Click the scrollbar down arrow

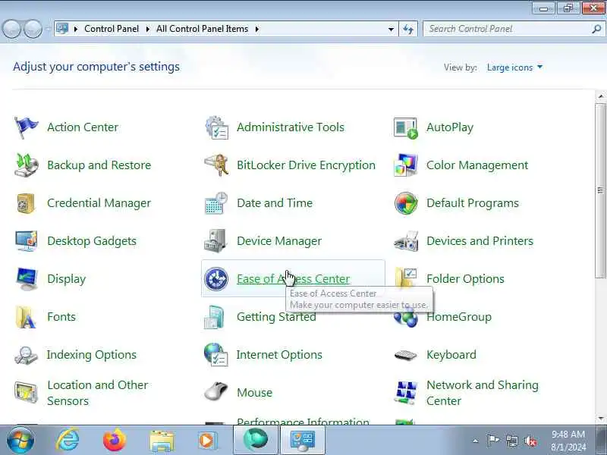pyautogui.click(x=601, y=419)
